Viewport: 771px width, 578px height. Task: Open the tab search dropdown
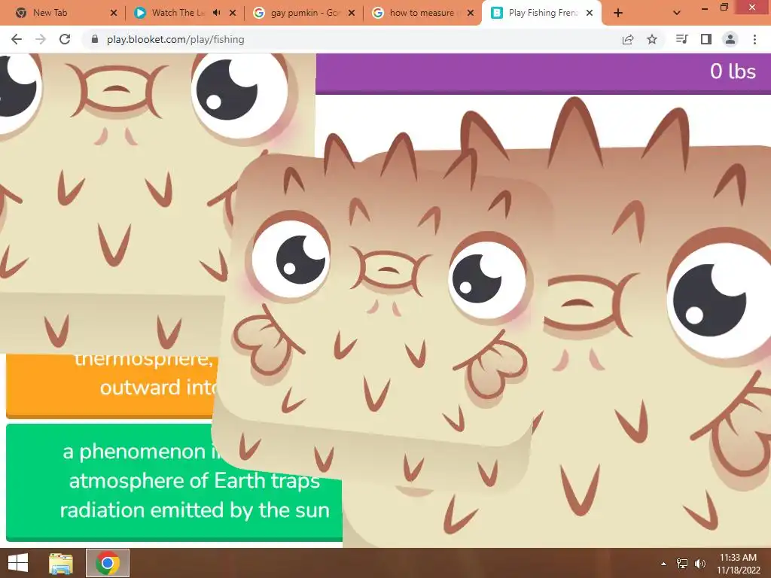click(x=677, y=14)
